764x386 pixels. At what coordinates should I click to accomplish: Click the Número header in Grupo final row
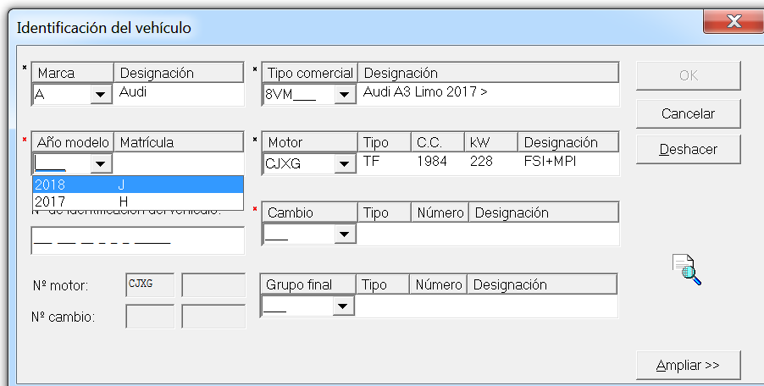(x=438, y=284)
